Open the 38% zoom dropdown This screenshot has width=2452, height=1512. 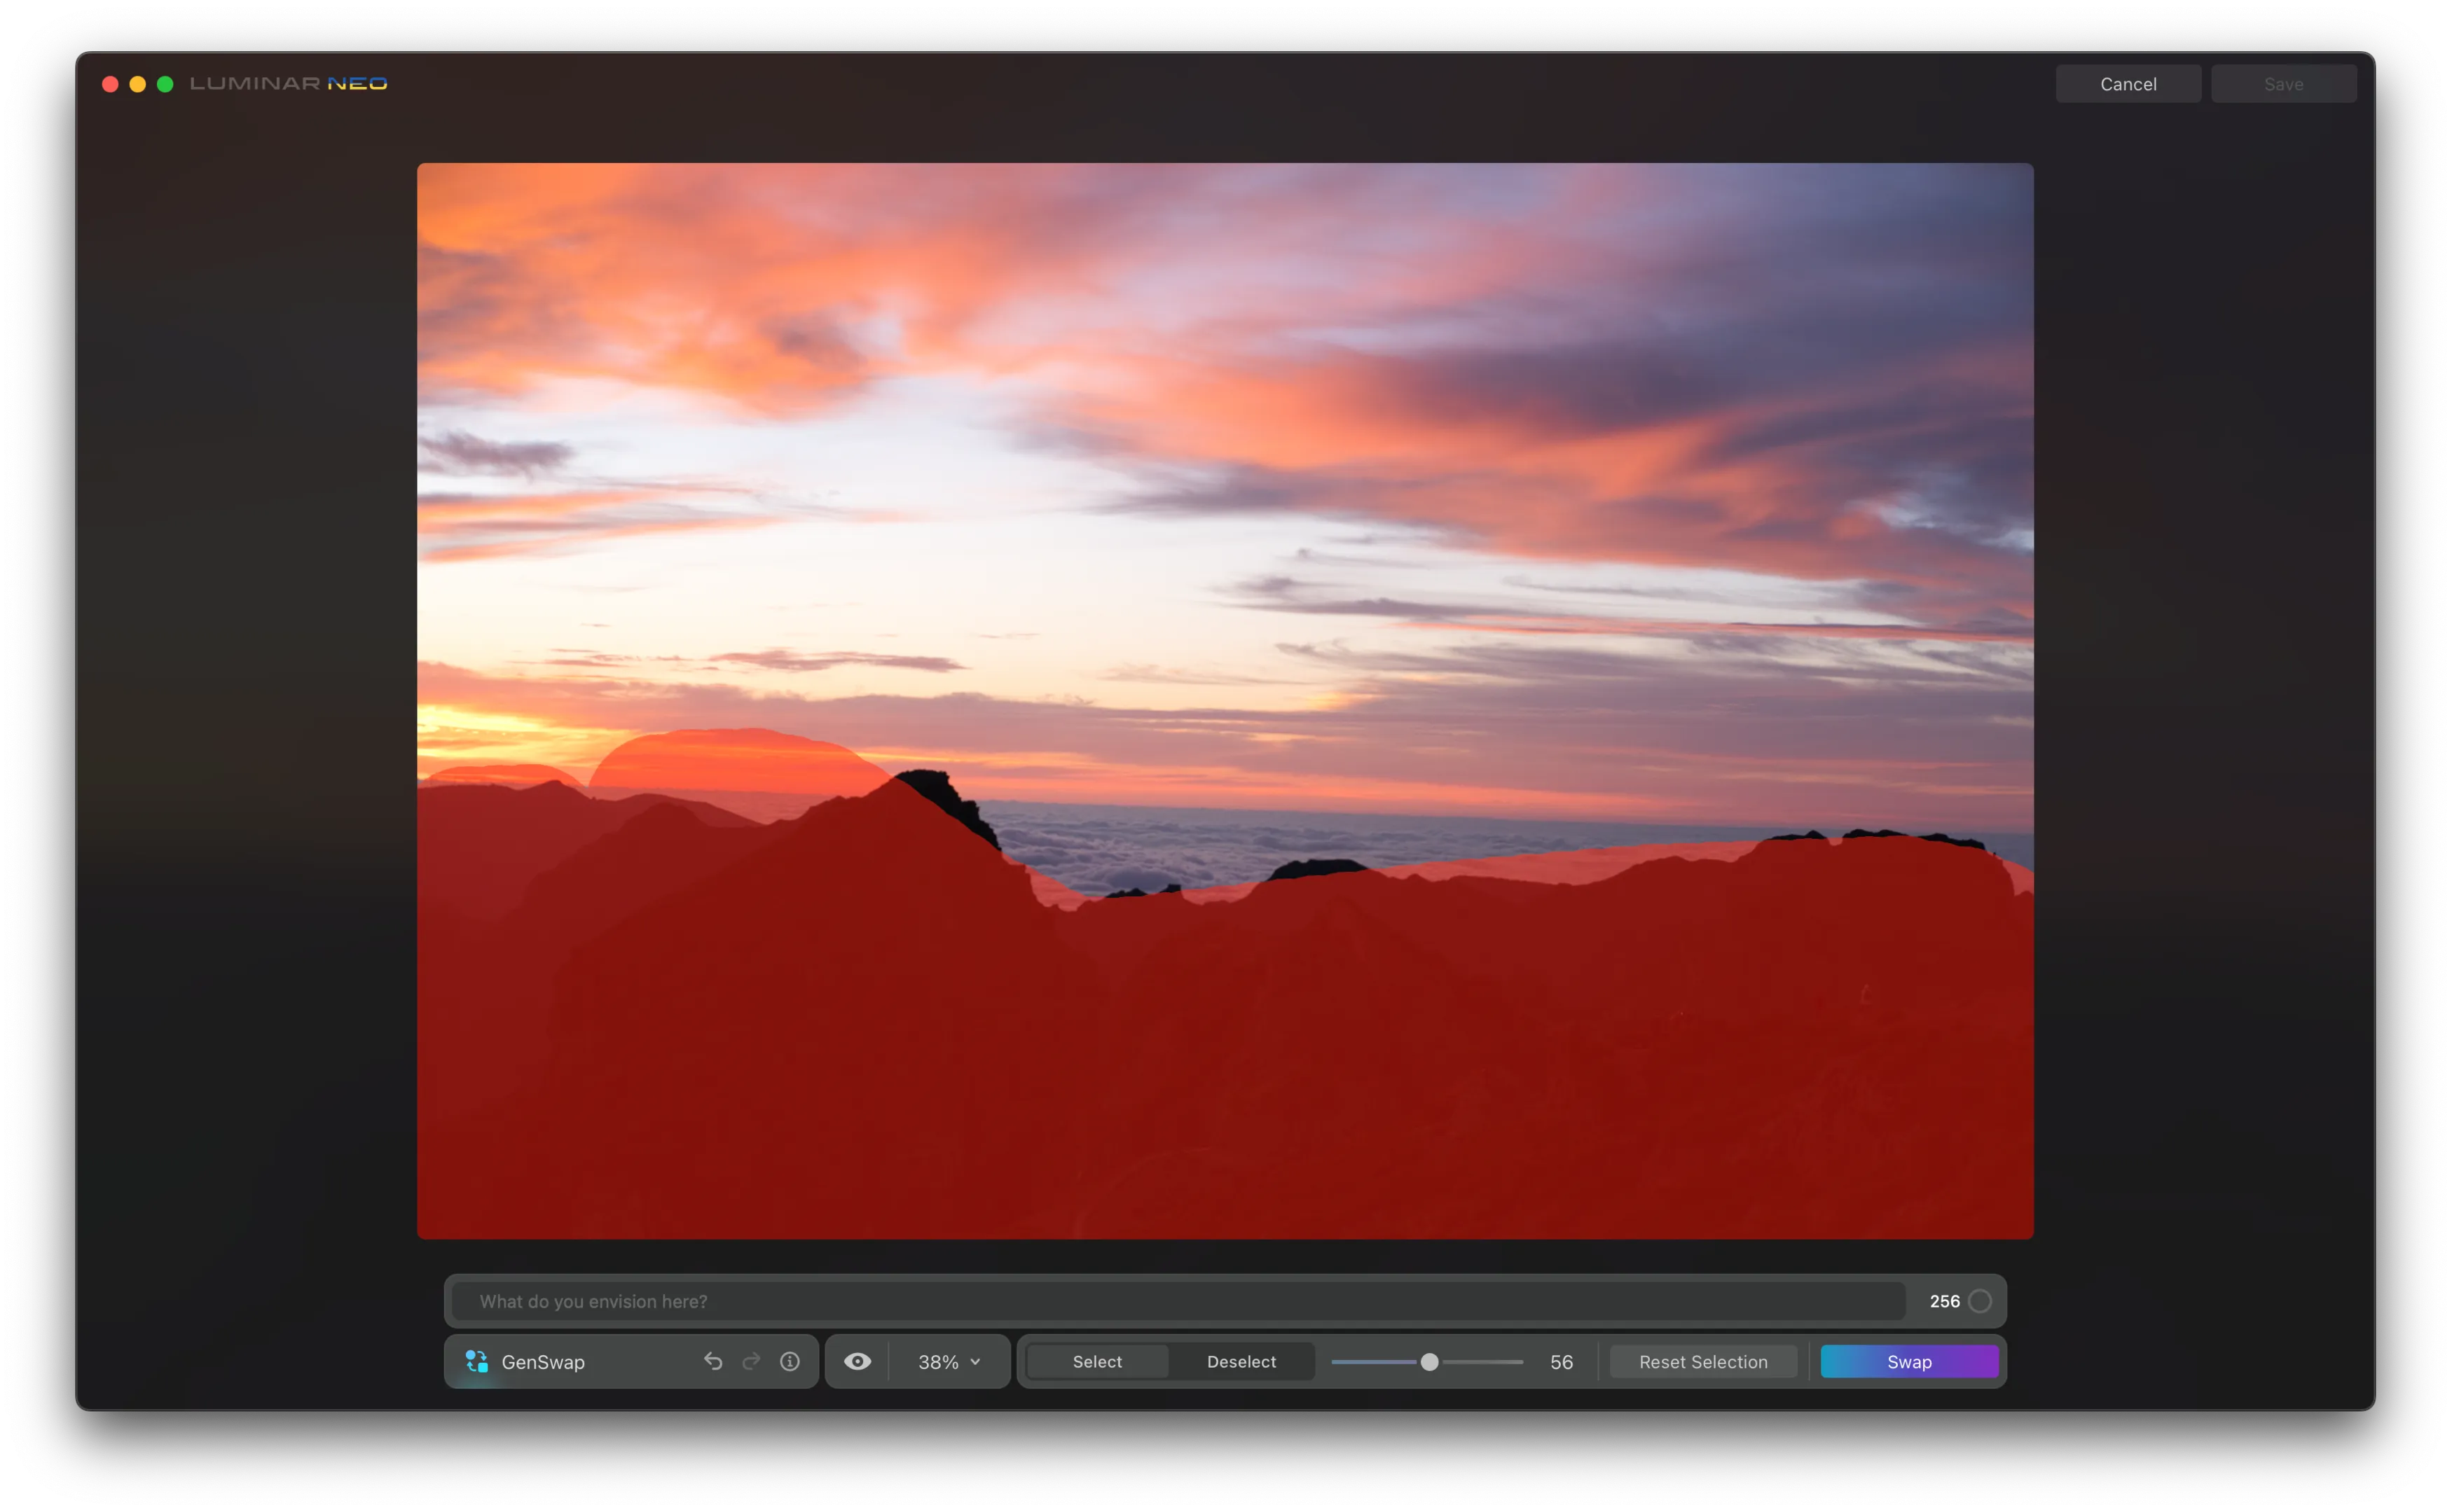click(x=938, y=1361)
